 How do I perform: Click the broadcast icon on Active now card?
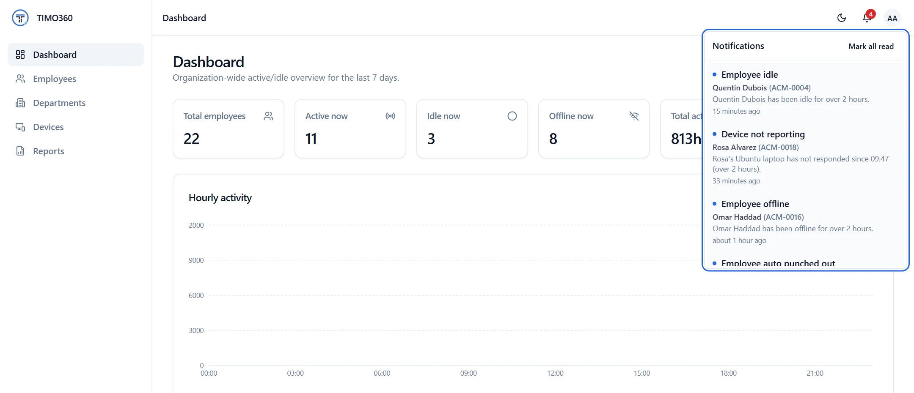click(390, 116)
